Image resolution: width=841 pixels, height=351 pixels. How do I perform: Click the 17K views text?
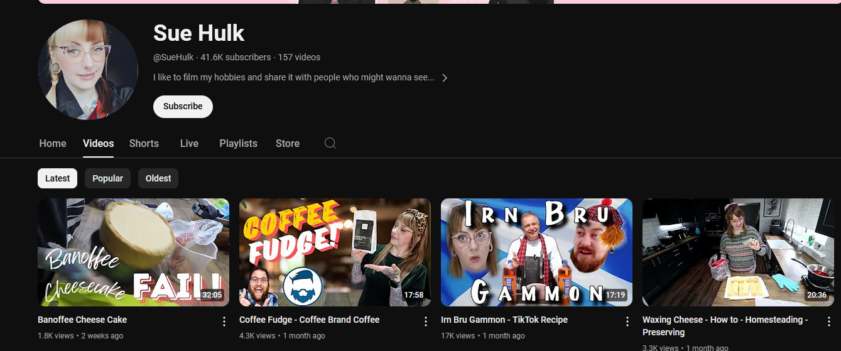[x=458, y=336]
